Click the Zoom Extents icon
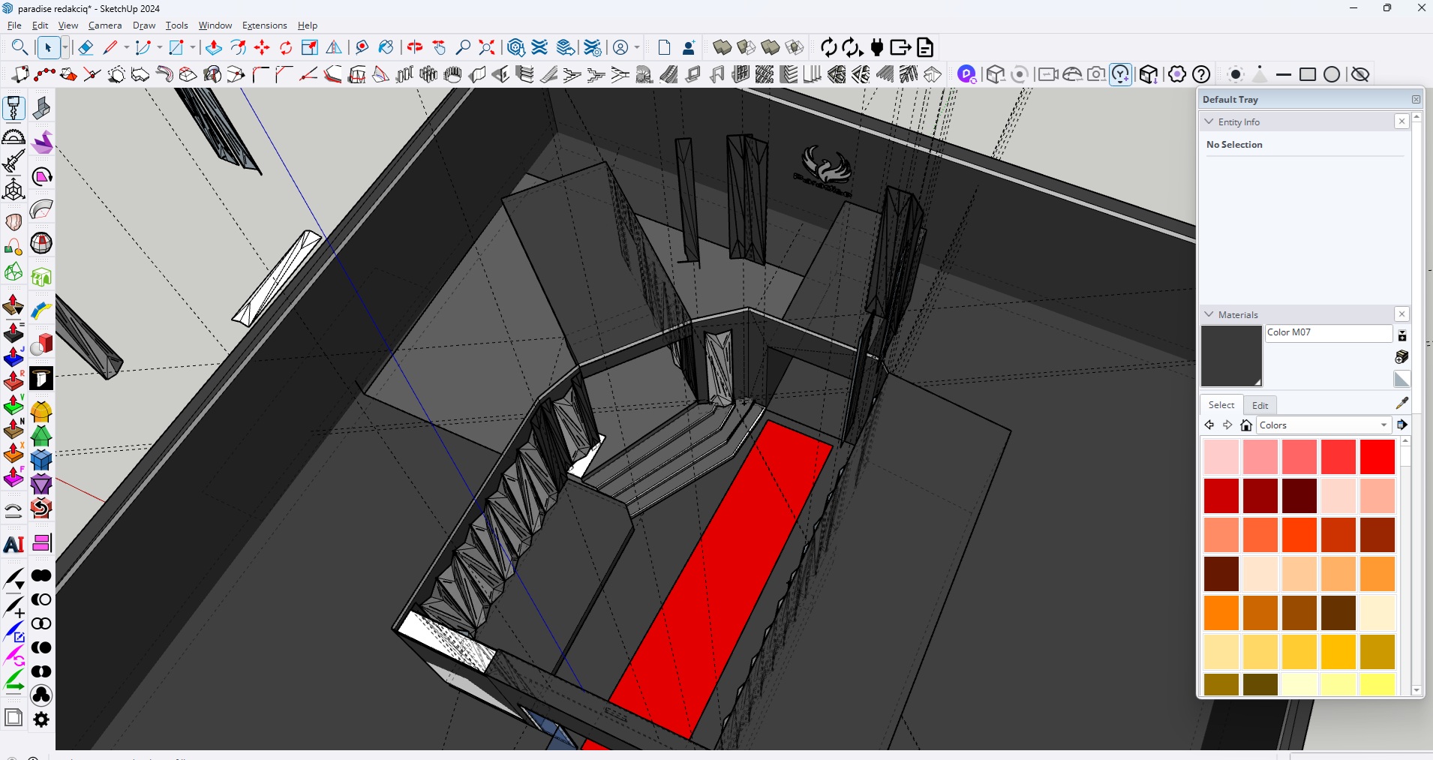This screenshot has width=1433, height=760. coord(487,48)
